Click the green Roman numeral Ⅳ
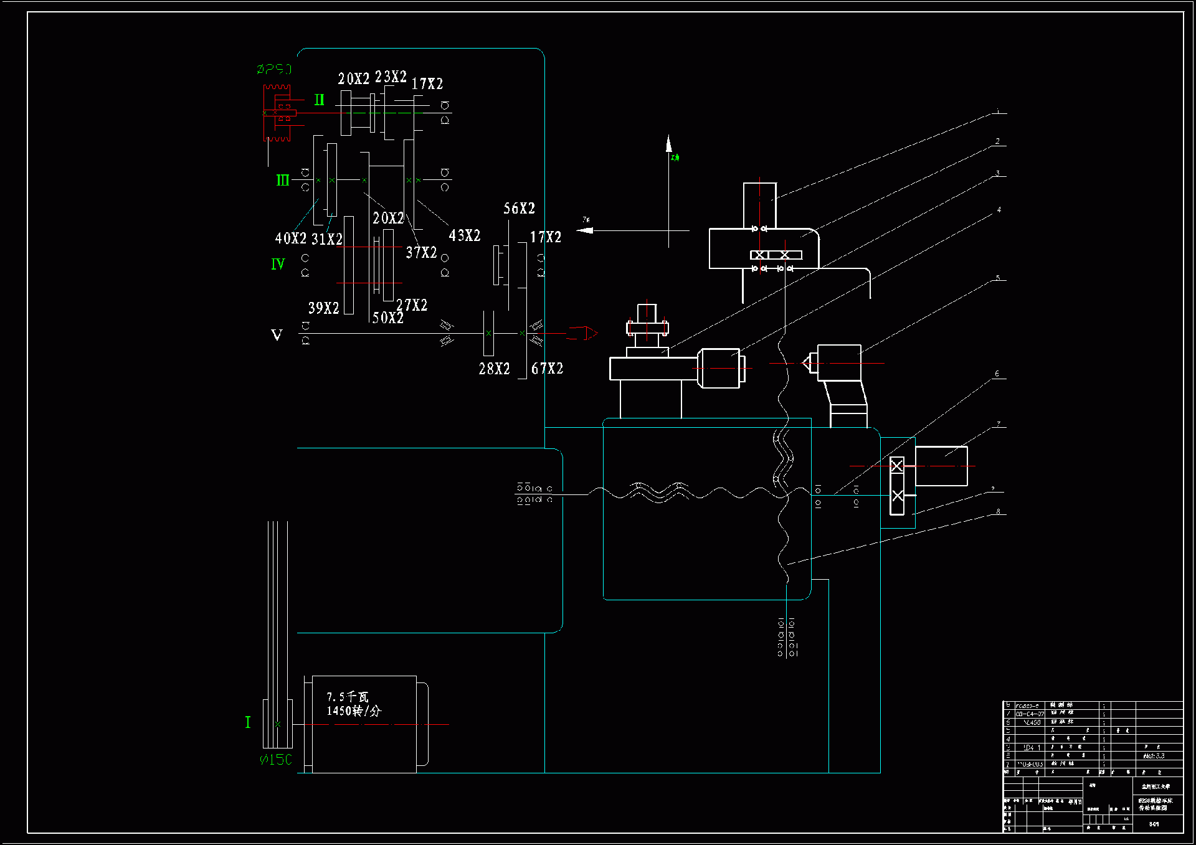The height and width of the screenshot is (845, 1196). point(278,265)
